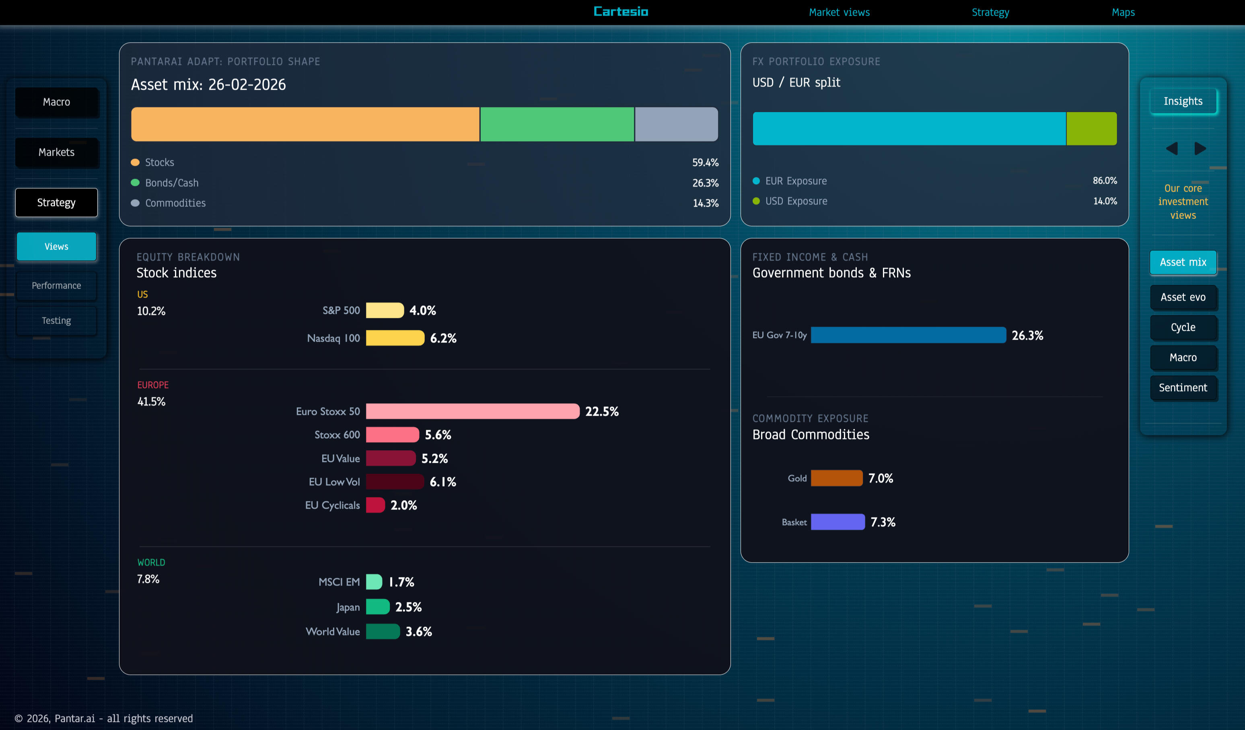The image size is (1245, 730).
Task: Open the Maps menu item
Action: (1123, 12)
